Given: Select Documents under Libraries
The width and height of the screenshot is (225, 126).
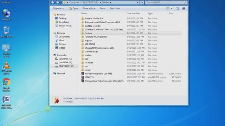Looking at the screenshot, I should 64,37.
